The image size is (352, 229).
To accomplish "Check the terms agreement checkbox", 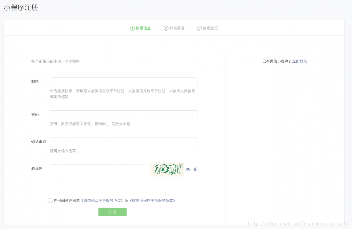I will click(x=50, y=200).
